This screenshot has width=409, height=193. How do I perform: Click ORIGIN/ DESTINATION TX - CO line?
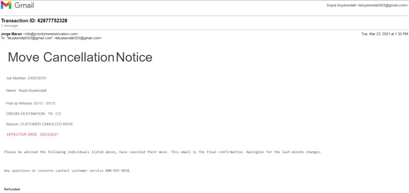point(33,114)
